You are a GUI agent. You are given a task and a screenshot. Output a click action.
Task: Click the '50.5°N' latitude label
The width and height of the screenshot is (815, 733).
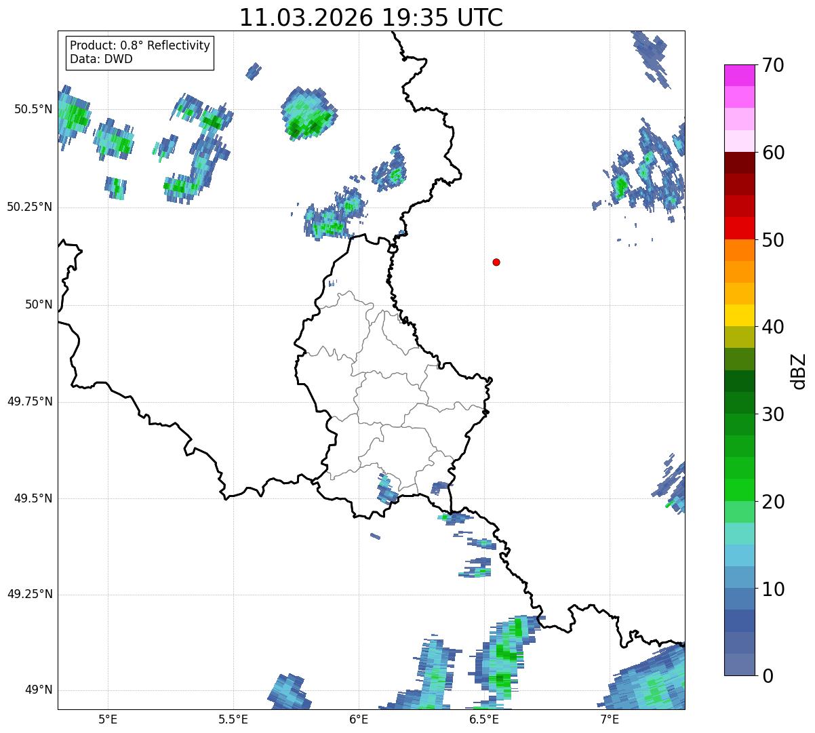pos(33,109)
